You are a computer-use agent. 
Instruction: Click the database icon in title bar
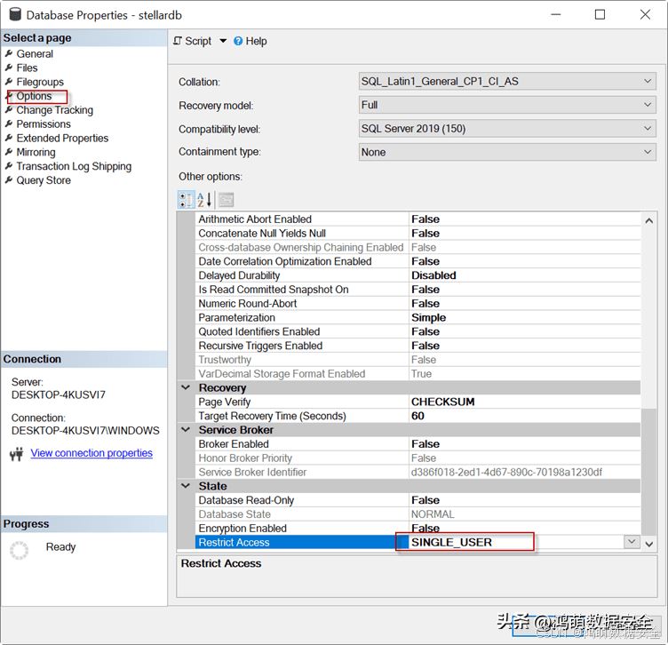point(15,14)
